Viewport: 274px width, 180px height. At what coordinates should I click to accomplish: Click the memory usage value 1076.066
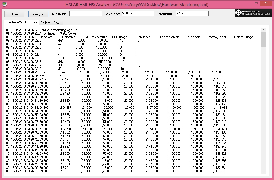point(218,72)
